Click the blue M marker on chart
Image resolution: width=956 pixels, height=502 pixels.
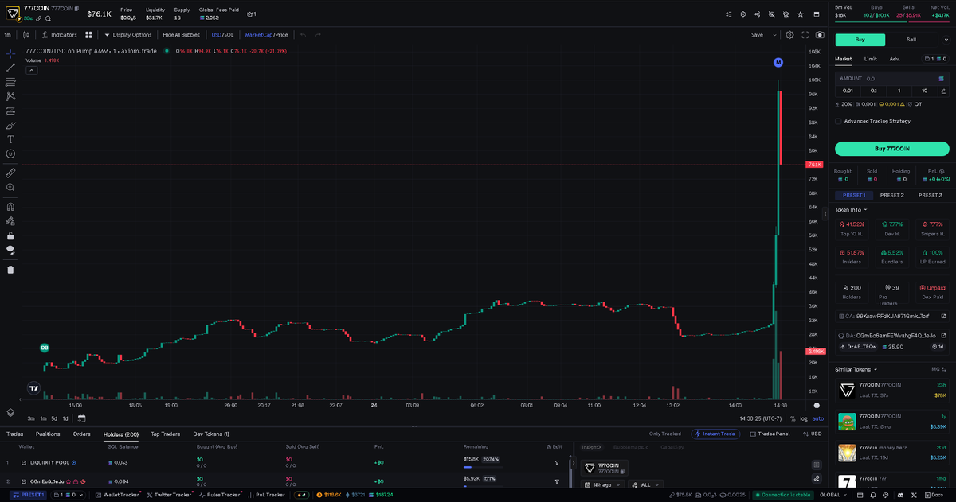tap(778, 62)
